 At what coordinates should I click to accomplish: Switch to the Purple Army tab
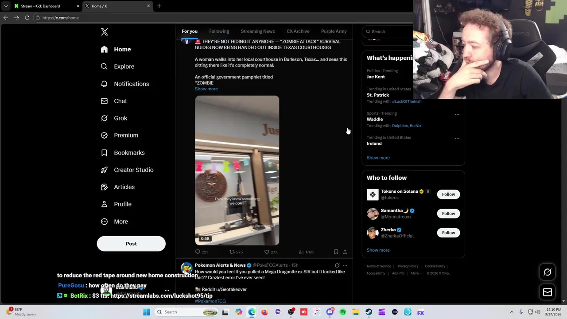click(x=334, y=31)
